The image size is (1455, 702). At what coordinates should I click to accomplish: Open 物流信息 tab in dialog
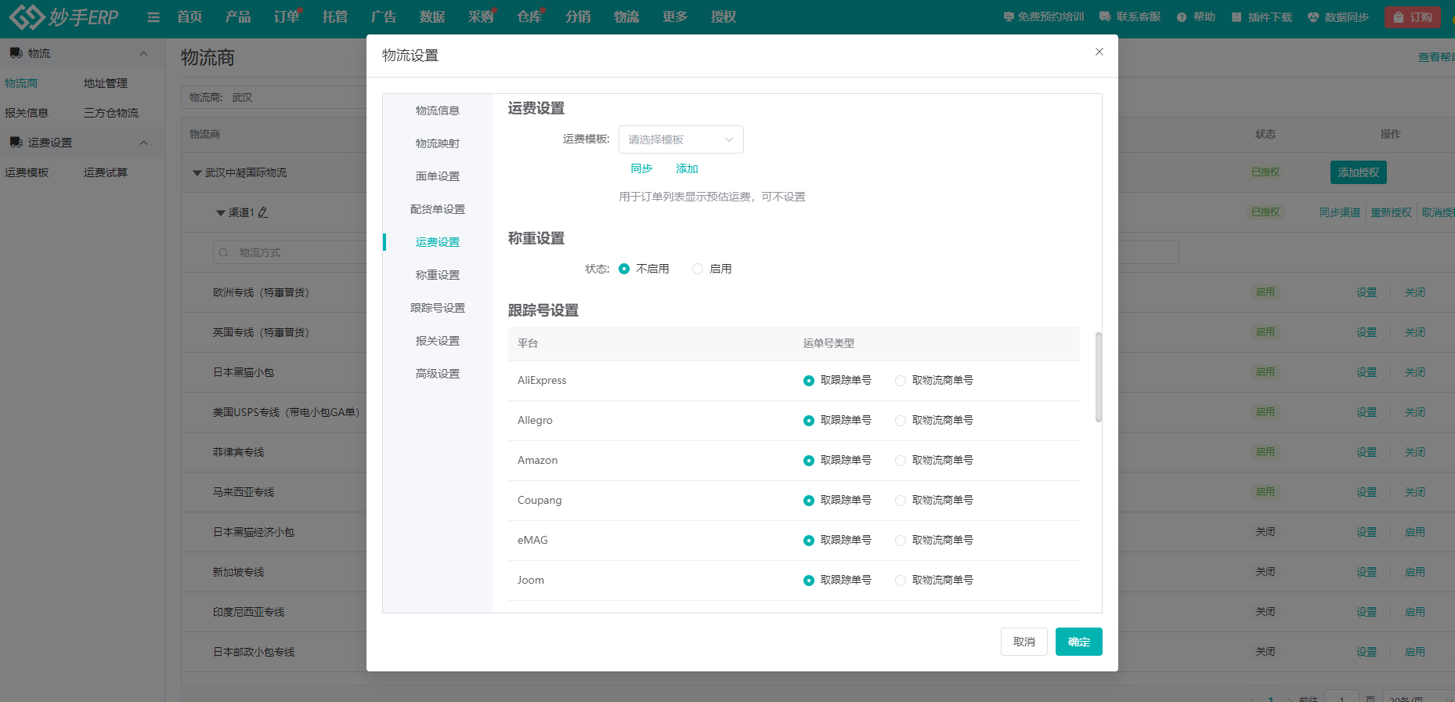[x=438, y=110]
